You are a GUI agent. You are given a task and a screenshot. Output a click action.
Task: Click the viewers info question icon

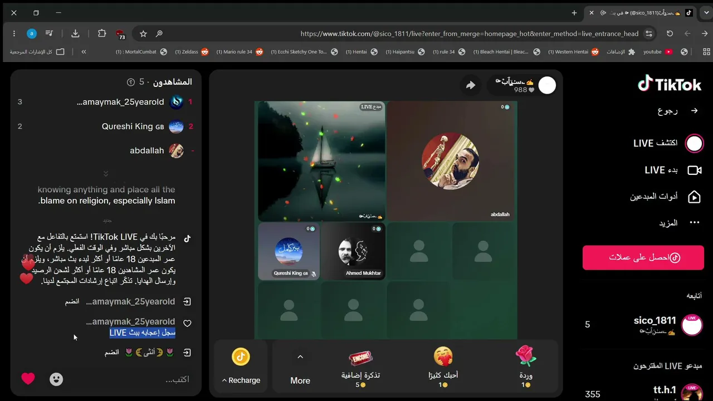[x=131, y=82]
